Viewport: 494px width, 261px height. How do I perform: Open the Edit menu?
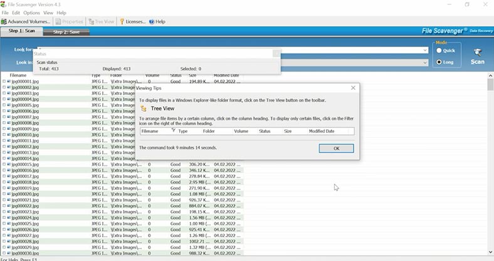[x=16, y=13]
